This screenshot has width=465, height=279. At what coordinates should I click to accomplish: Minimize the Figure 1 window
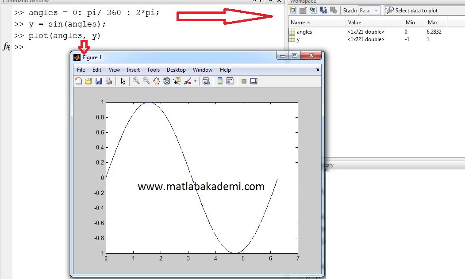(283, 55)
